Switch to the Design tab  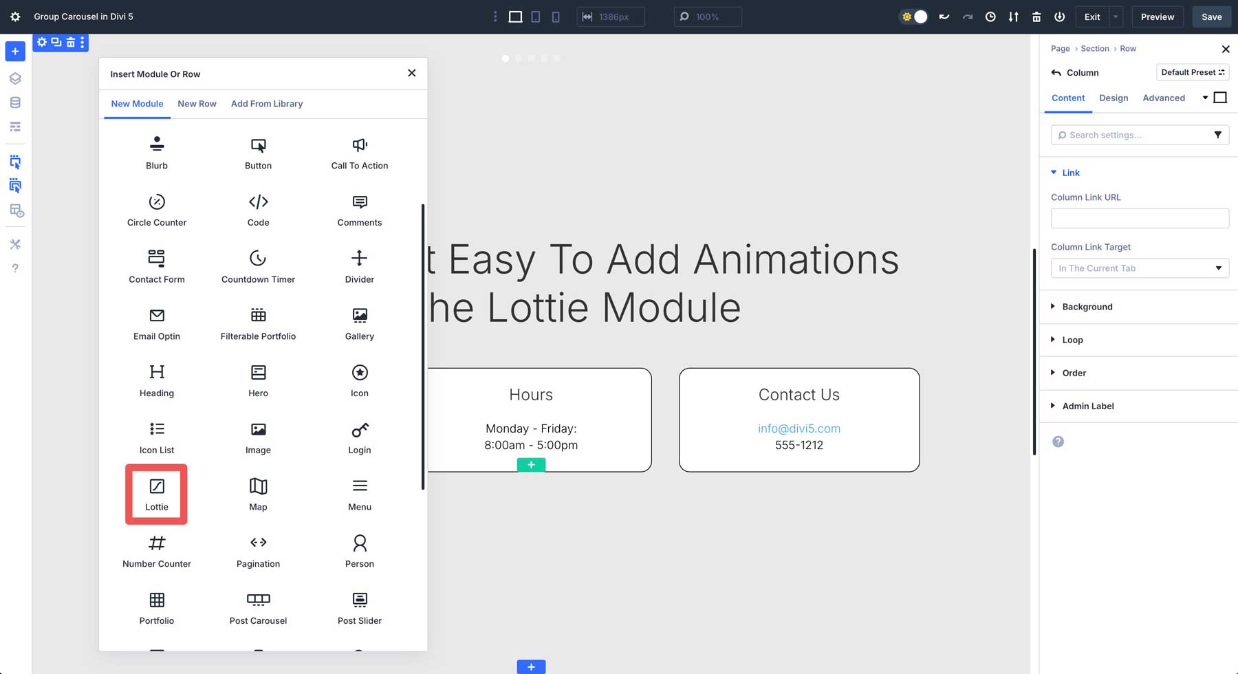1114,98
